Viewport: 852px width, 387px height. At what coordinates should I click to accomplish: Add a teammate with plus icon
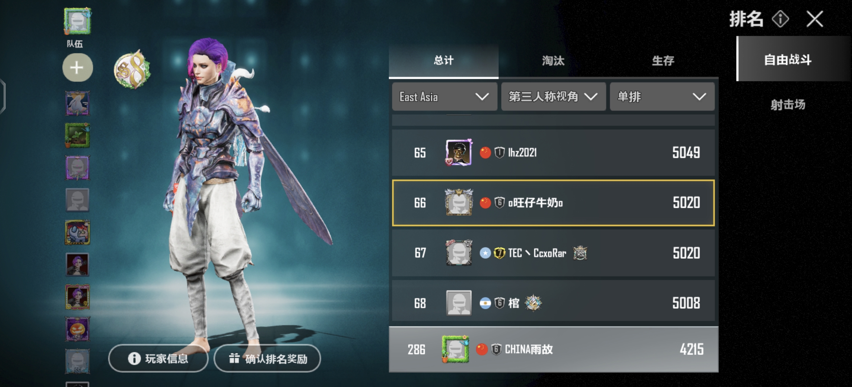pyautogui.click(x=77, y=67)
